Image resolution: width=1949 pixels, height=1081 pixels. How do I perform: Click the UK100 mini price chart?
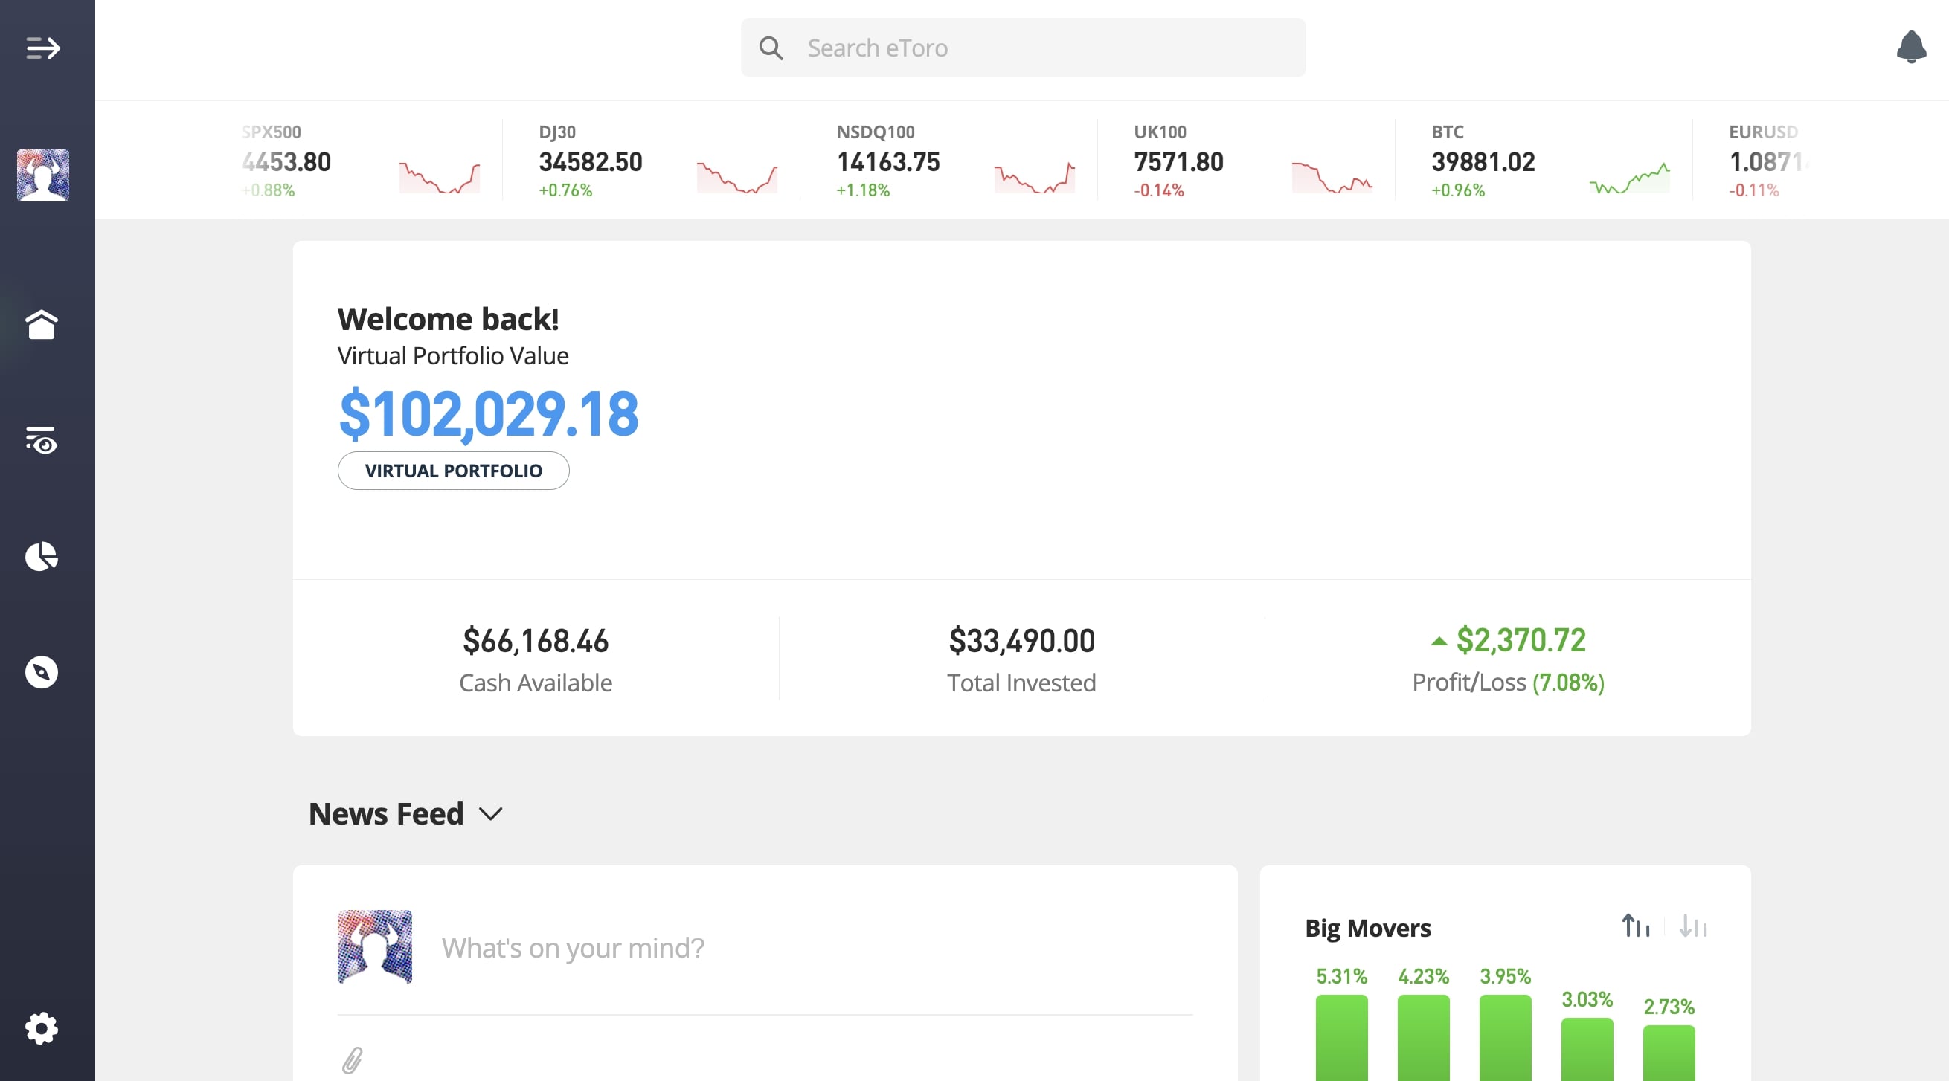pos(1332,178)
